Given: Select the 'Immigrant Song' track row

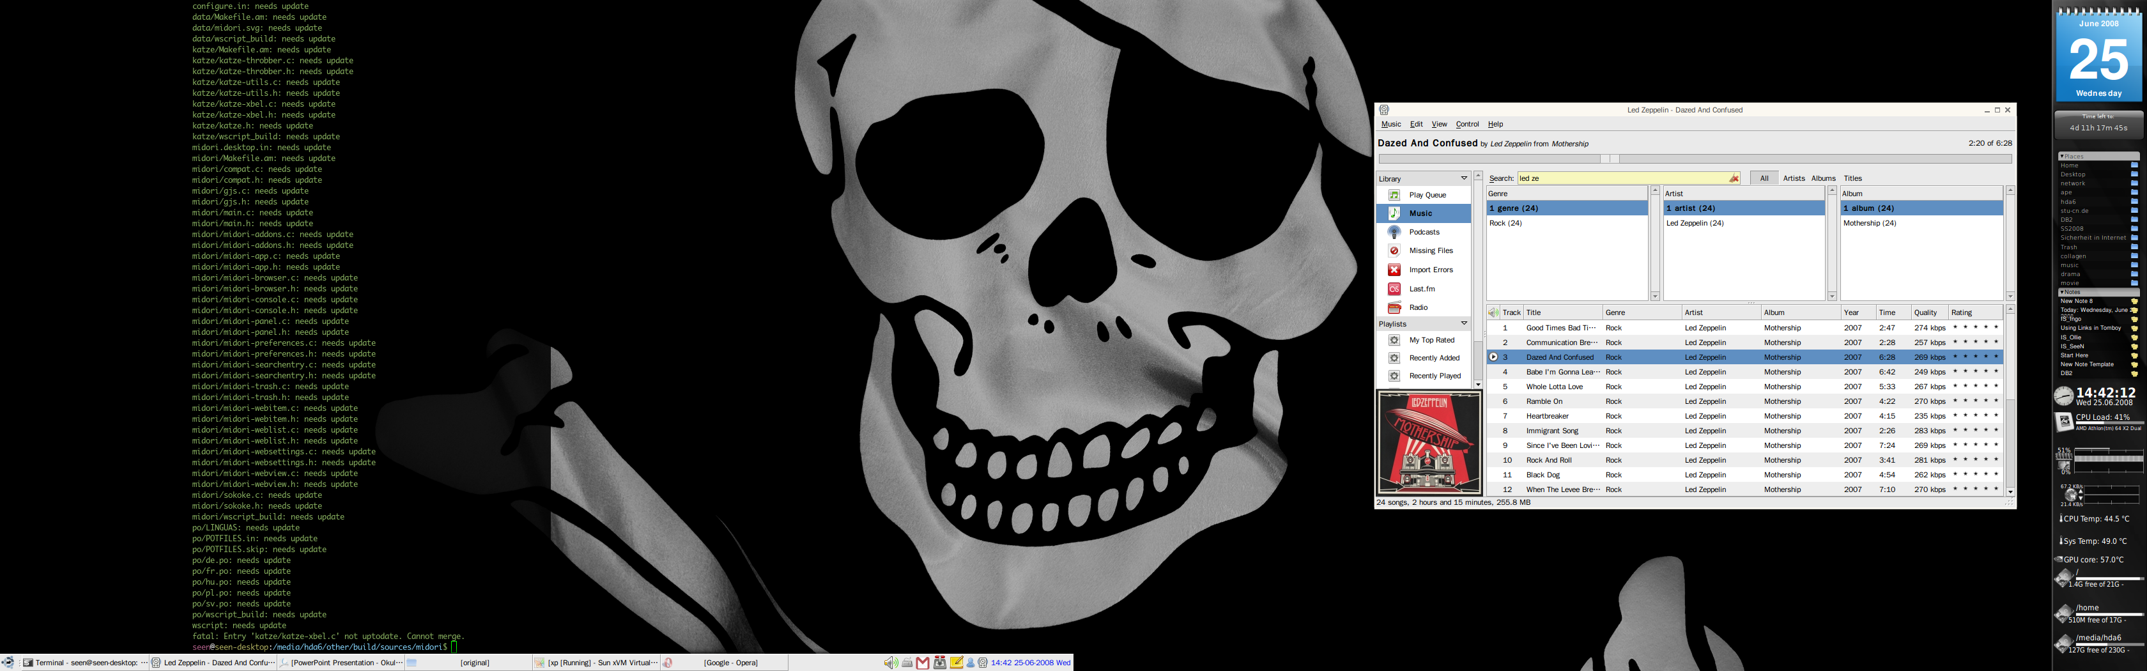Looking at the screenshot, I should [1744, 431].
